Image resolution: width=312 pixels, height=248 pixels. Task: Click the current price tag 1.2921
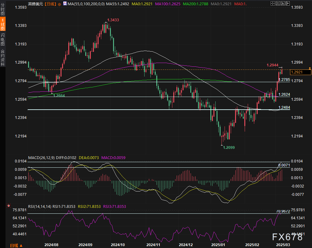point(300,72)
